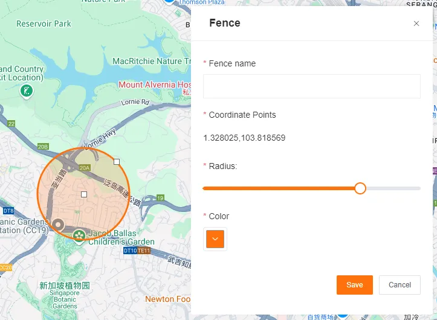This screenshot has width=437, height=320.
Task: Click the Botanic Gardens station marker icon
Action: point(58,225)
